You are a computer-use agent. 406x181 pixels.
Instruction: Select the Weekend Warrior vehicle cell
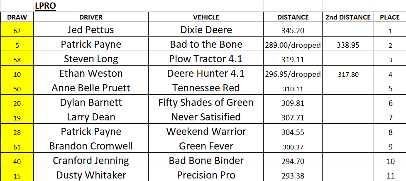point(206,132)
